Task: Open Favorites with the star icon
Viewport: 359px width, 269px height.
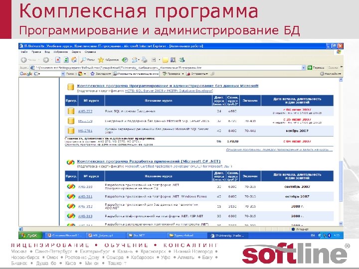Action: [x=101, y=60]
